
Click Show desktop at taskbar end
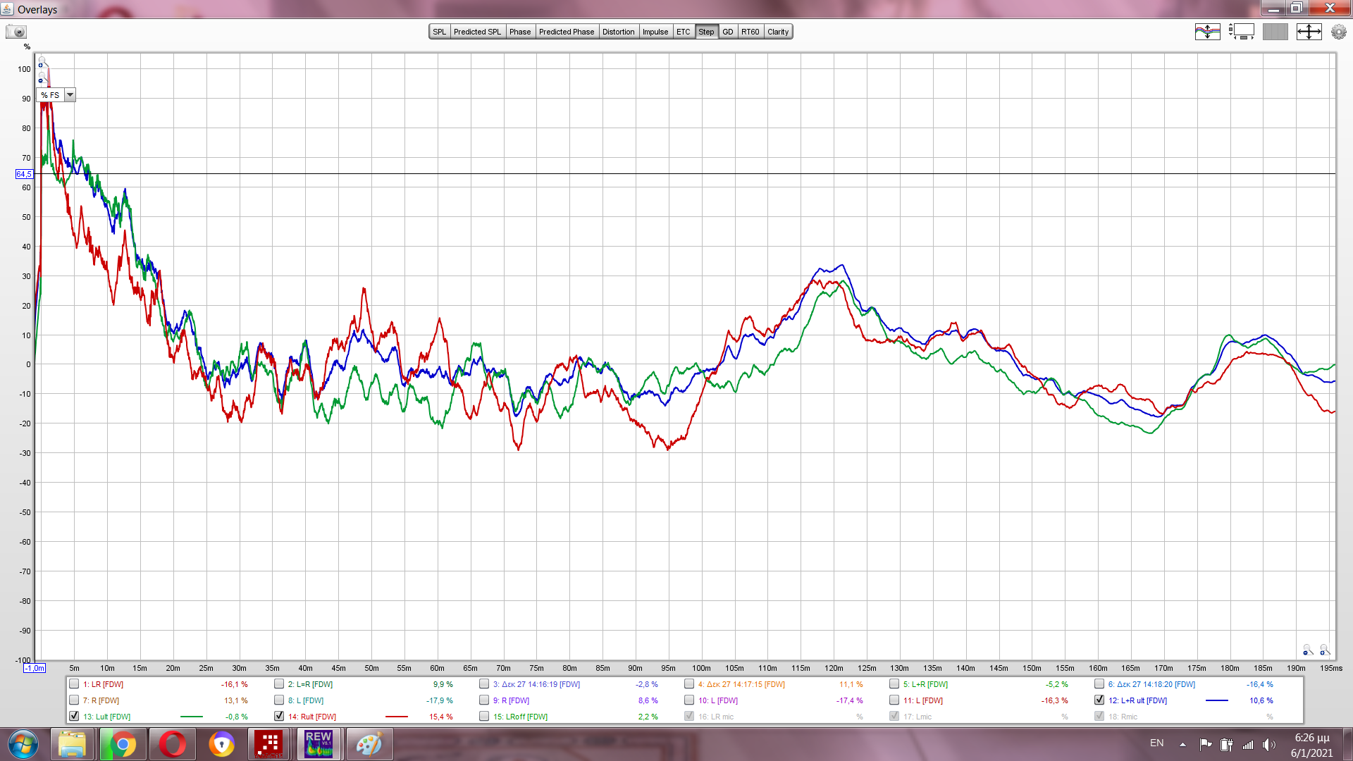[1348, 744]
